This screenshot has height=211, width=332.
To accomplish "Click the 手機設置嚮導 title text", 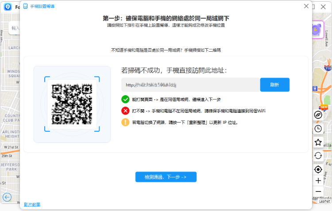I will pyautogui.click(x=42, y=6).
